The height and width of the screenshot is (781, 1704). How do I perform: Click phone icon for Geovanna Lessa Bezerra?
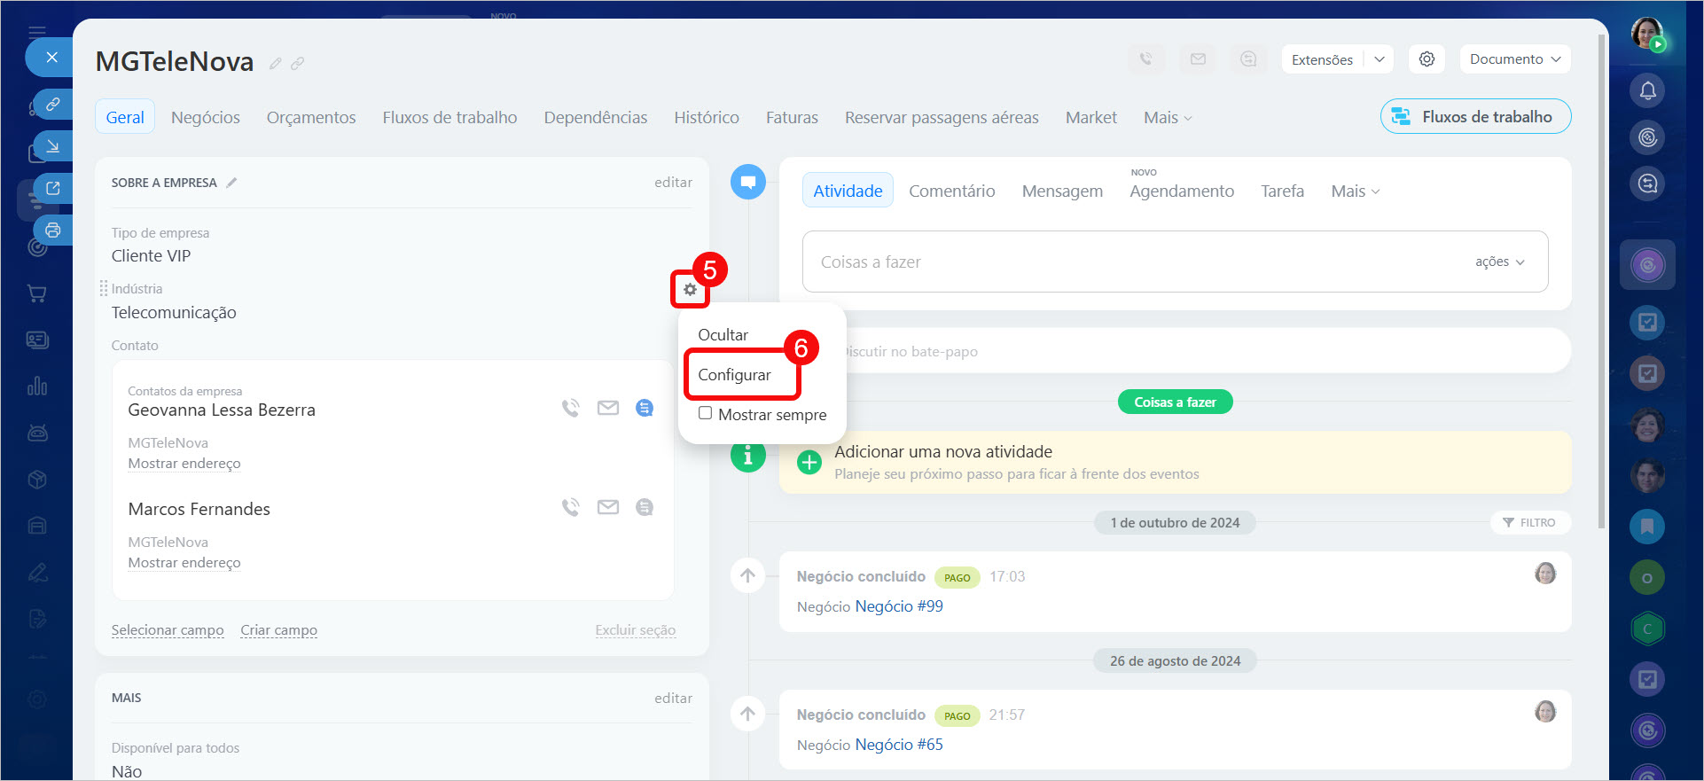point(570,408)
